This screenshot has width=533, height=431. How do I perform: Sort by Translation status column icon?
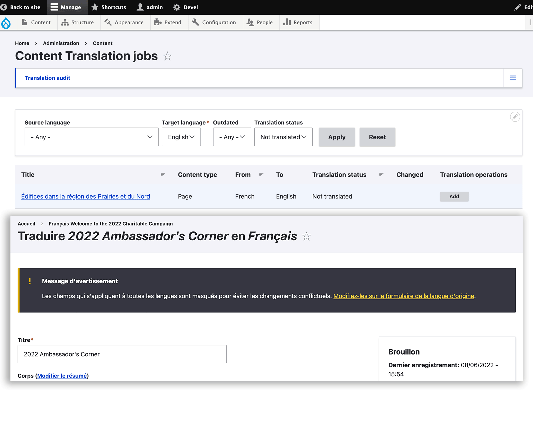click(x=381, y=175)
